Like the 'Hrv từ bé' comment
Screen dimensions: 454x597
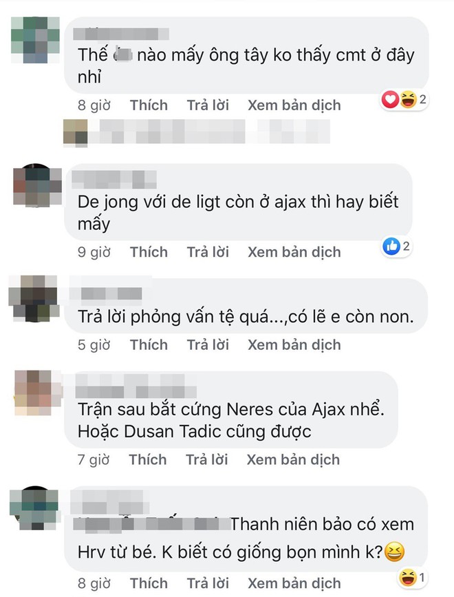tap(149, 583)
